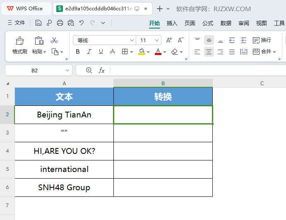The height and width of the screenshot is (220, 286).
Task: Click the formula bar input field
Action: pyautogui.click(x=198, y=70)
